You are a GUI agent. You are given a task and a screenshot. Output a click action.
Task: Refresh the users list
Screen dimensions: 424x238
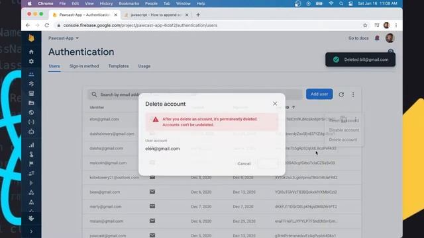coord(341,95)
